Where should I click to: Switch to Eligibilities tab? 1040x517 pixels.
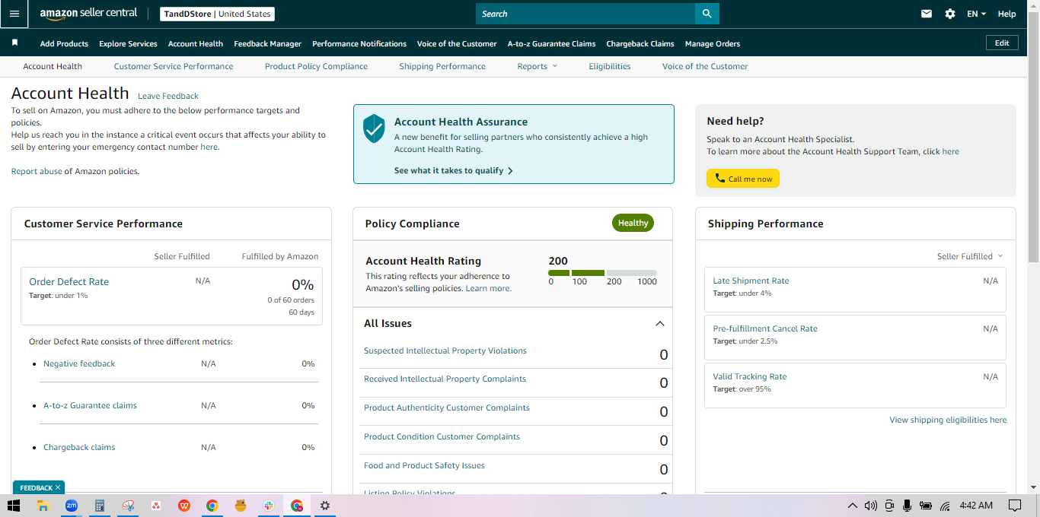click(610, 66)
